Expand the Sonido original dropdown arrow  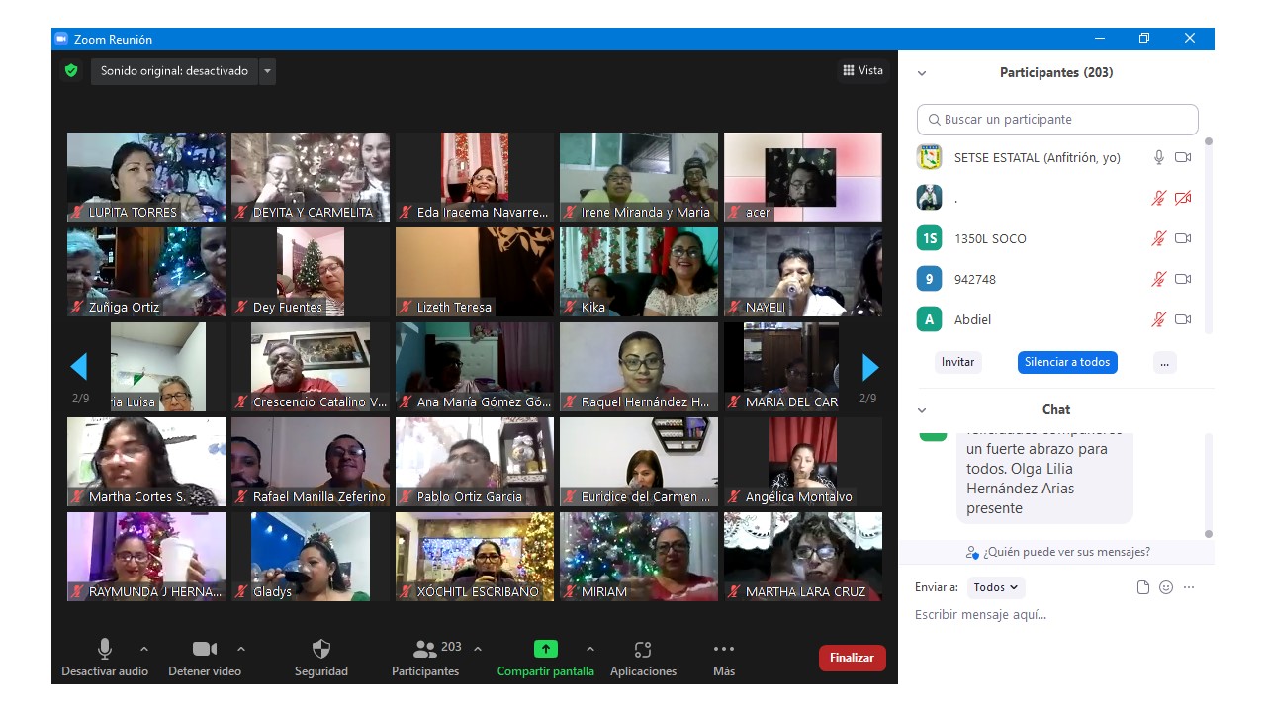(x=267, y=71)
